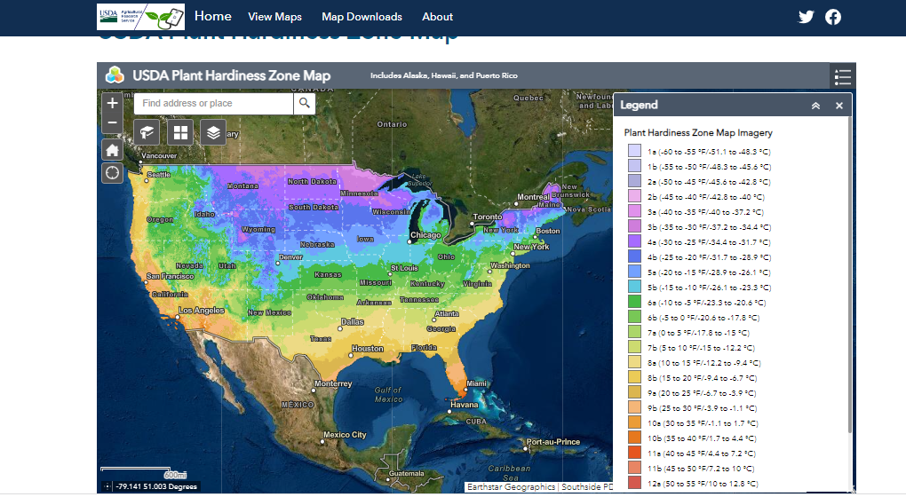Click the USDA logo in the header

(140, 17)
